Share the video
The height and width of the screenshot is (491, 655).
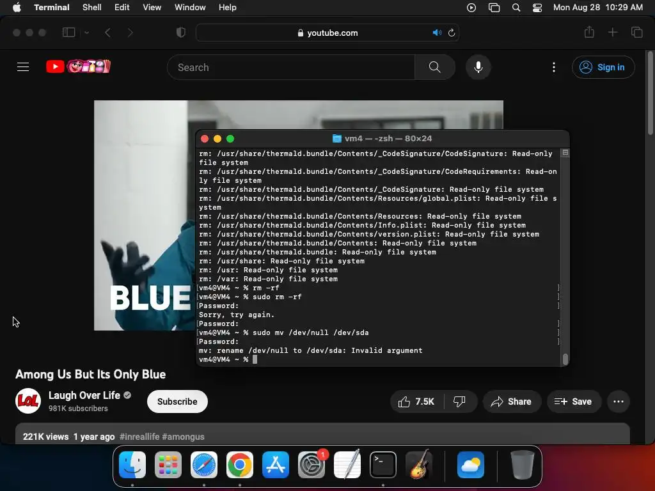[512, 401]
